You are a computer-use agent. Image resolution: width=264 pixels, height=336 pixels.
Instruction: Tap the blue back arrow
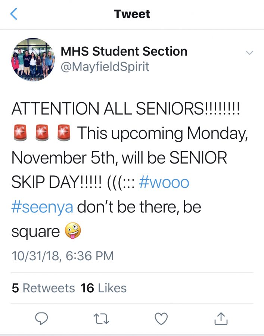click(x=13, y=14)
